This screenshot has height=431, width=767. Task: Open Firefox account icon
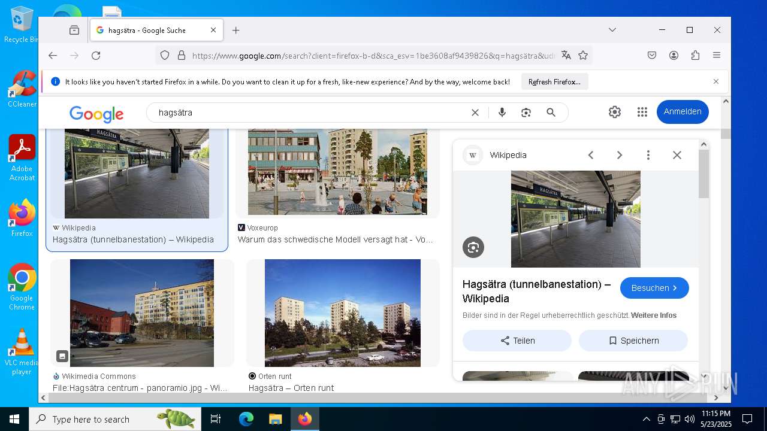pyautogui.click(x=674, y=56)
